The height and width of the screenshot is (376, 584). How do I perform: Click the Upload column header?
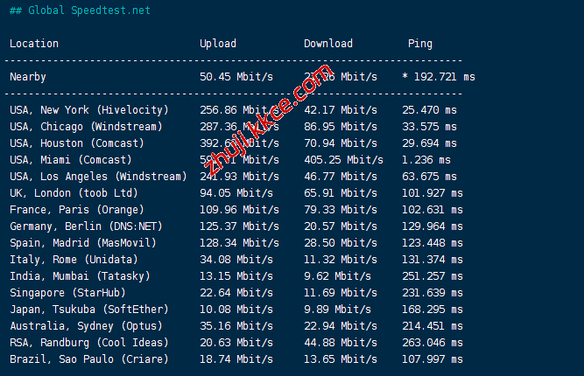(x=218, y=44)
